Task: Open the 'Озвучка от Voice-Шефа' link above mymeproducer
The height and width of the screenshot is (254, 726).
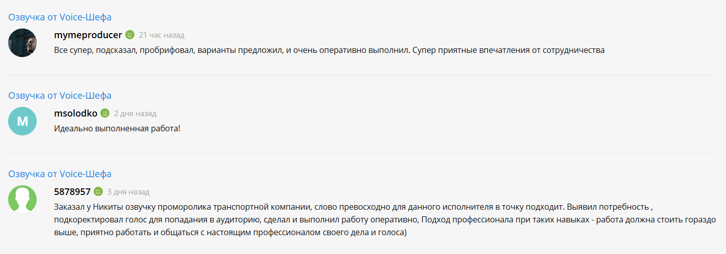Action: [x=60, y=17]
